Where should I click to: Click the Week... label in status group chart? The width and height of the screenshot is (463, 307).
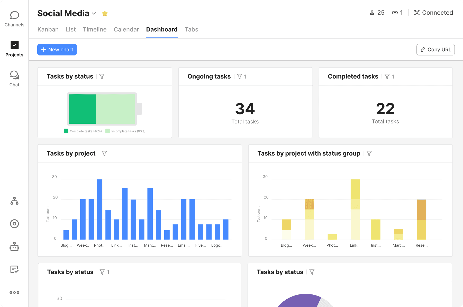click(x=309, y=245)
